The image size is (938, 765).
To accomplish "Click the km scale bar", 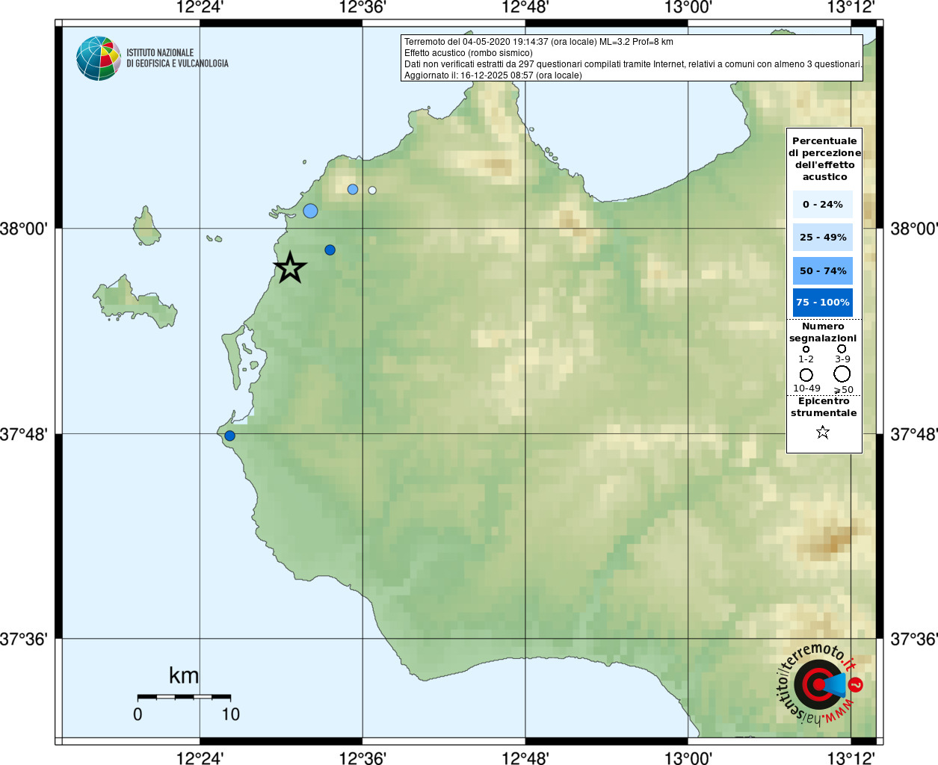I will coord(184,696).
